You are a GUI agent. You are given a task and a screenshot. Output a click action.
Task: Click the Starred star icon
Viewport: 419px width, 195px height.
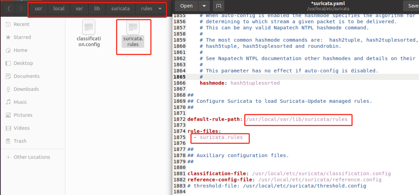pos(8,37)
